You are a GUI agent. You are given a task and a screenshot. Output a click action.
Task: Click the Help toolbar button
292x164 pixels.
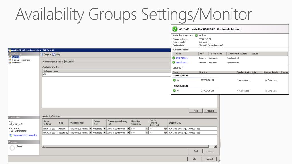click(56, 54)
